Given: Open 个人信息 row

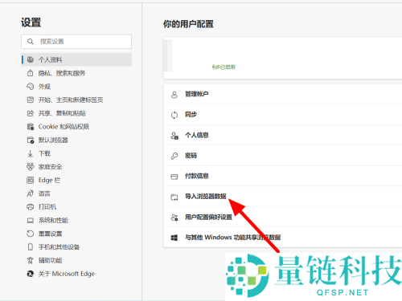Looking at the screenshot, I should pyautogui.click(x=283, y=135).
